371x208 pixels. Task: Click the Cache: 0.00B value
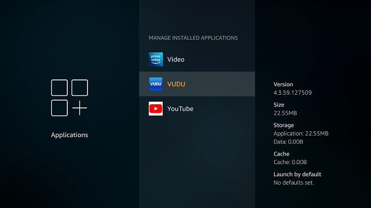pos(290,162)
